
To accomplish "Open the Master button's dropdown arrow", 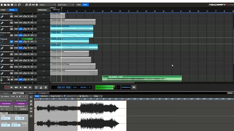I will 16,10.
